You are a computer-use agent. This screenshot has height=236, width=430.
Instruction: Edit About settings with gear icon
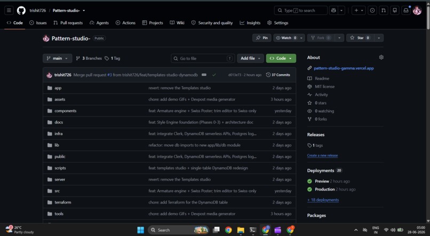pyautogui.click(x=381, y=57)
